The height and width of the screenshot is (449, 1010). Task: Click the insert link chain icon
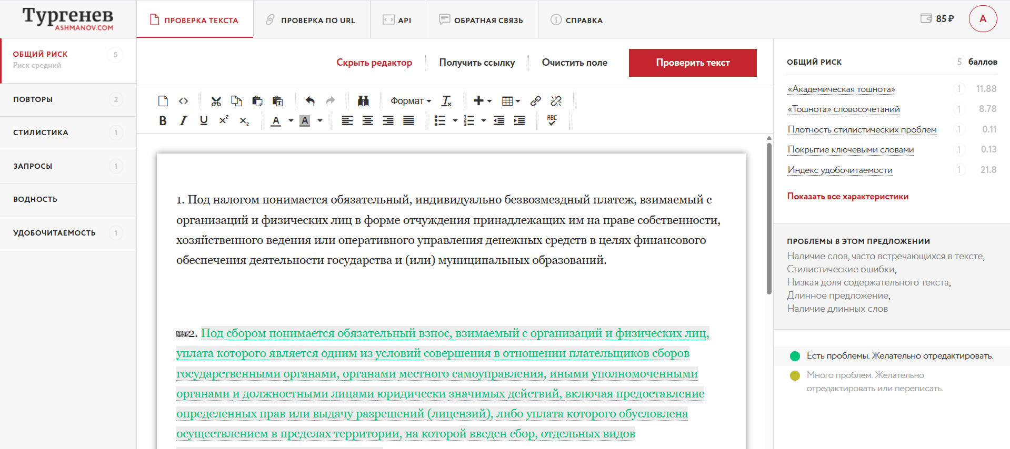tap(535, 101)
